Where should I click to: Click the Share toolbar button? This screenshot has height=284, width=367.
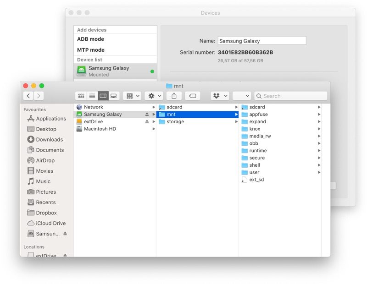(x=174, y=96)
